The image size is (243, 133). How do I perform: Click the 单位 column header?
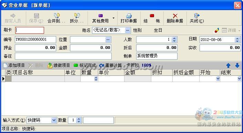[72, 73]
